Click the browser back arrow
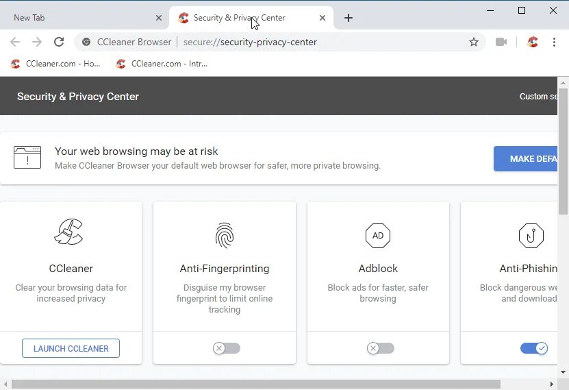The height and width of the screenshot is (390, 569). [15, 42]
